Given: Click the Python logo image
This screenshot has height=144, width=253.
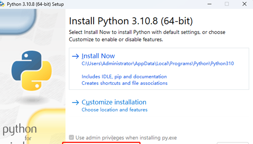Looking at the screenshot, I should [32, 71].
